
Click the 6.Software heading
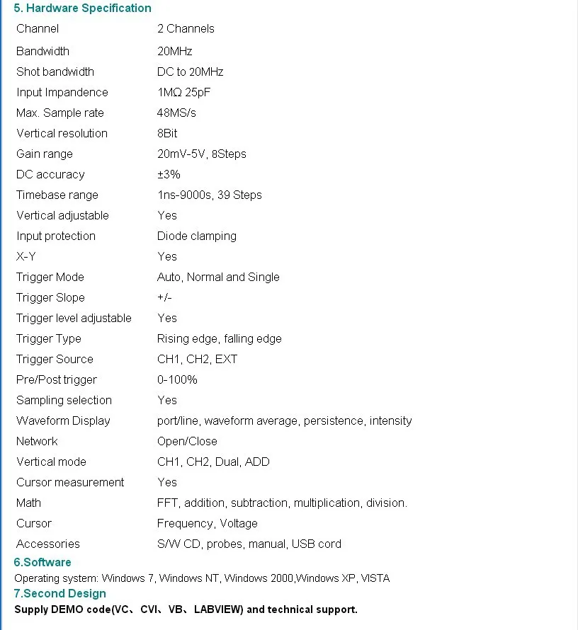[42, 562]
